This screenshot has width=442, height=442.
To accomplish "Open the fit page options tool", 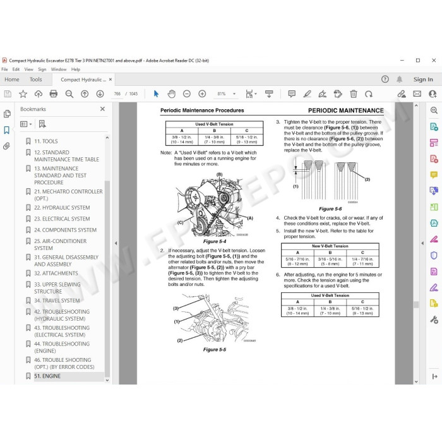I will pos(251,94).
